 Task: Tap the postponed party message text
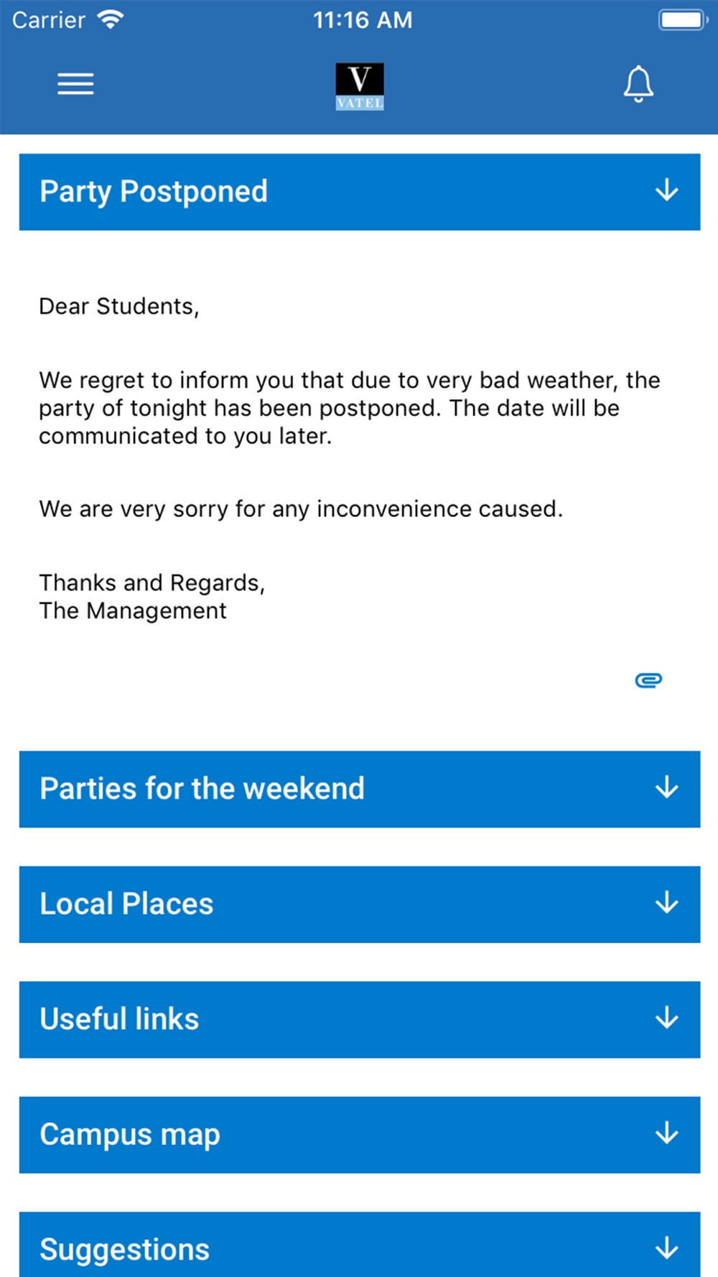tap(350, 408)
